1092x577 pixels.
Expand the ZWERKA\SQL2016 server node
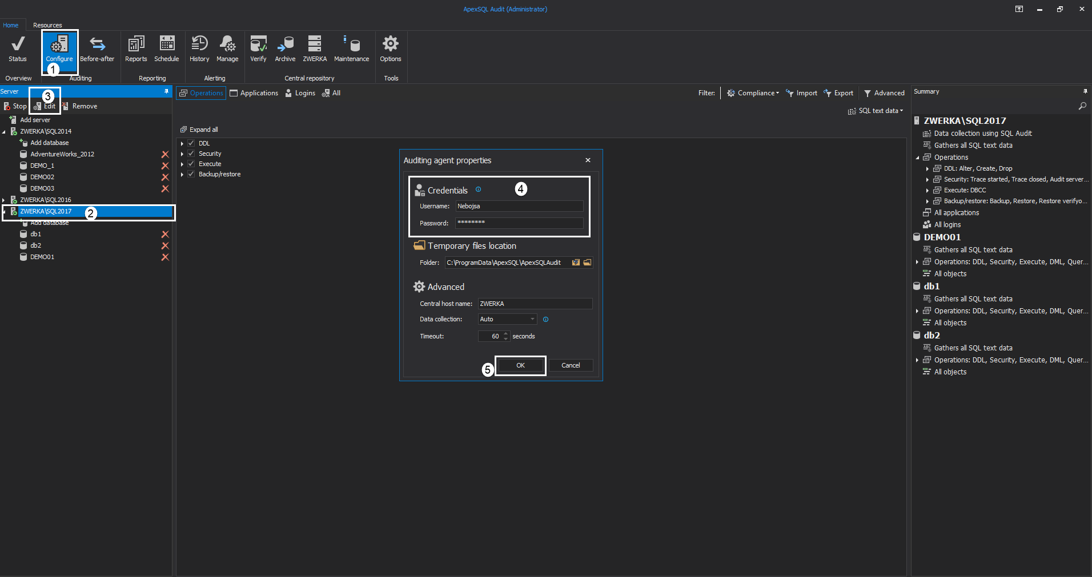(x=4, y=200)
